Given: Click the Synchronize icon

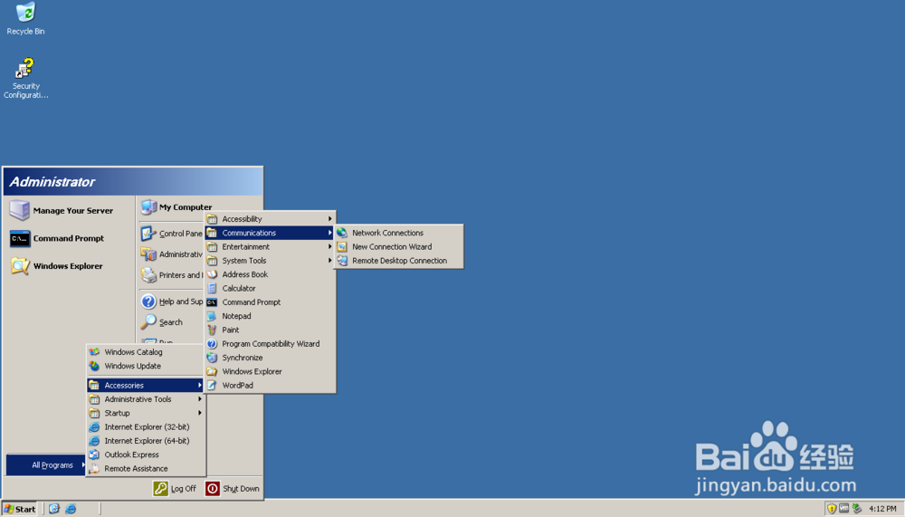Looking at the screenshot, I should [212, 358].
